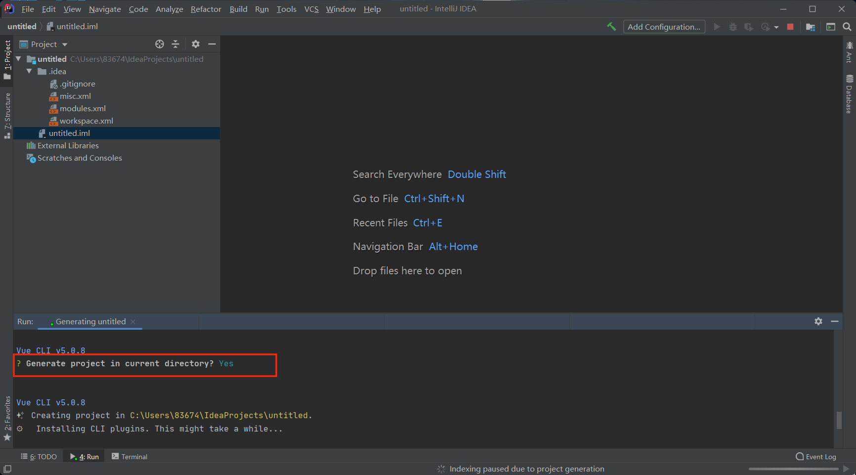The width and height of the screenshot is (856, 475).
Task: Open the Window menu
Action: [341, 9]
